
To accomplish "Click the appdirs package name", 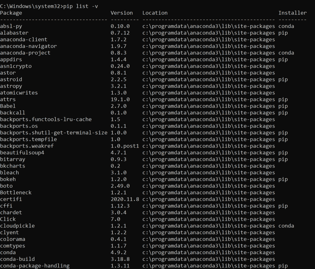I will pyautogui.click(x=11, y=60).
